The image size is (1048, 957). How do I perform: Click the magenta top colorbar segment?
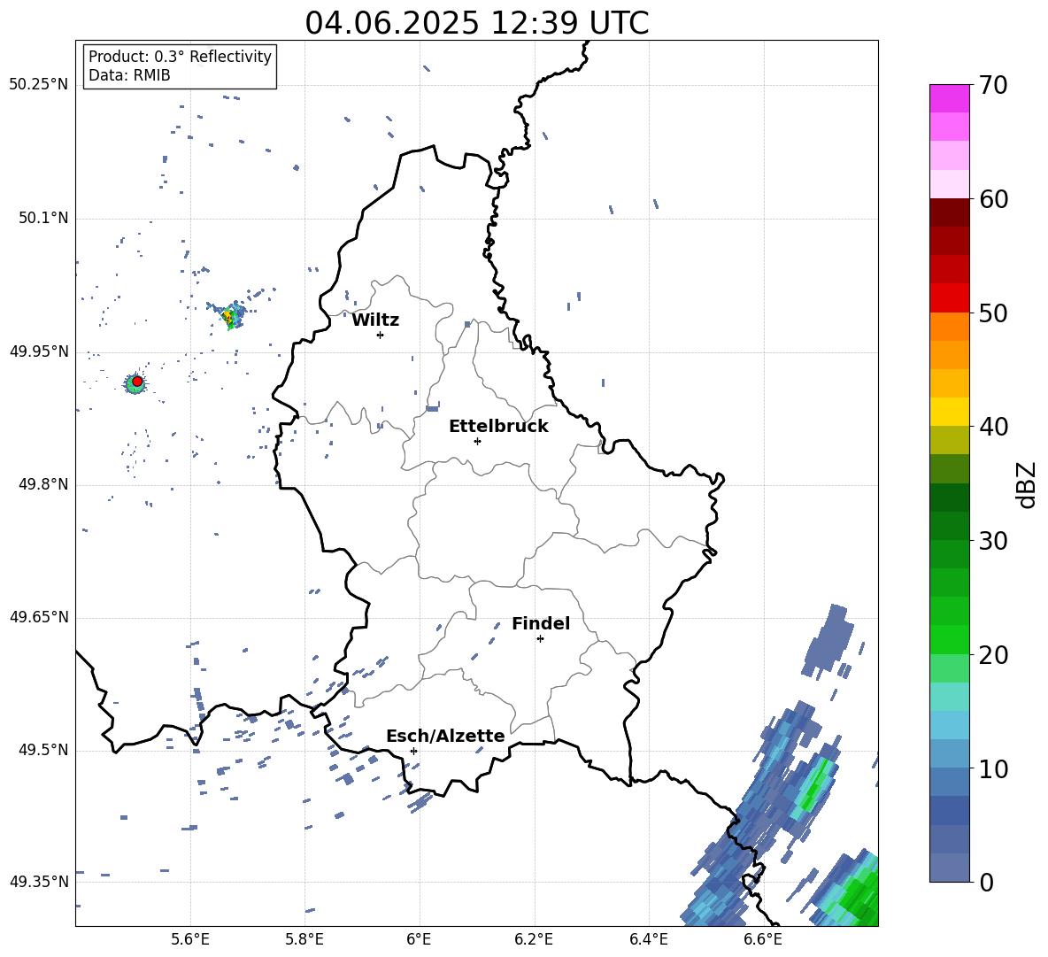pos(950,98)
